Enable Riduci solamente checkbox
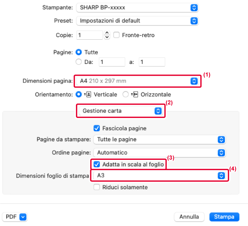Viewport: 248px width, 226px height. coord(96,187)
